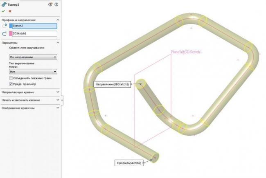The height and width of the screenshot is (178, 266).
Task: Expand Направляющие кривые section
Action: 58,92
